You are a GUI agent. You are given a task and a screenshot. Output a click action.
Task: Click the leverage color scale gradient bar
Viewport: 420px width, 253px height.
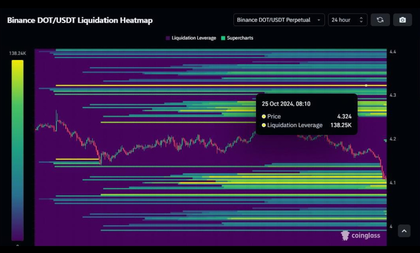point(18,150)
